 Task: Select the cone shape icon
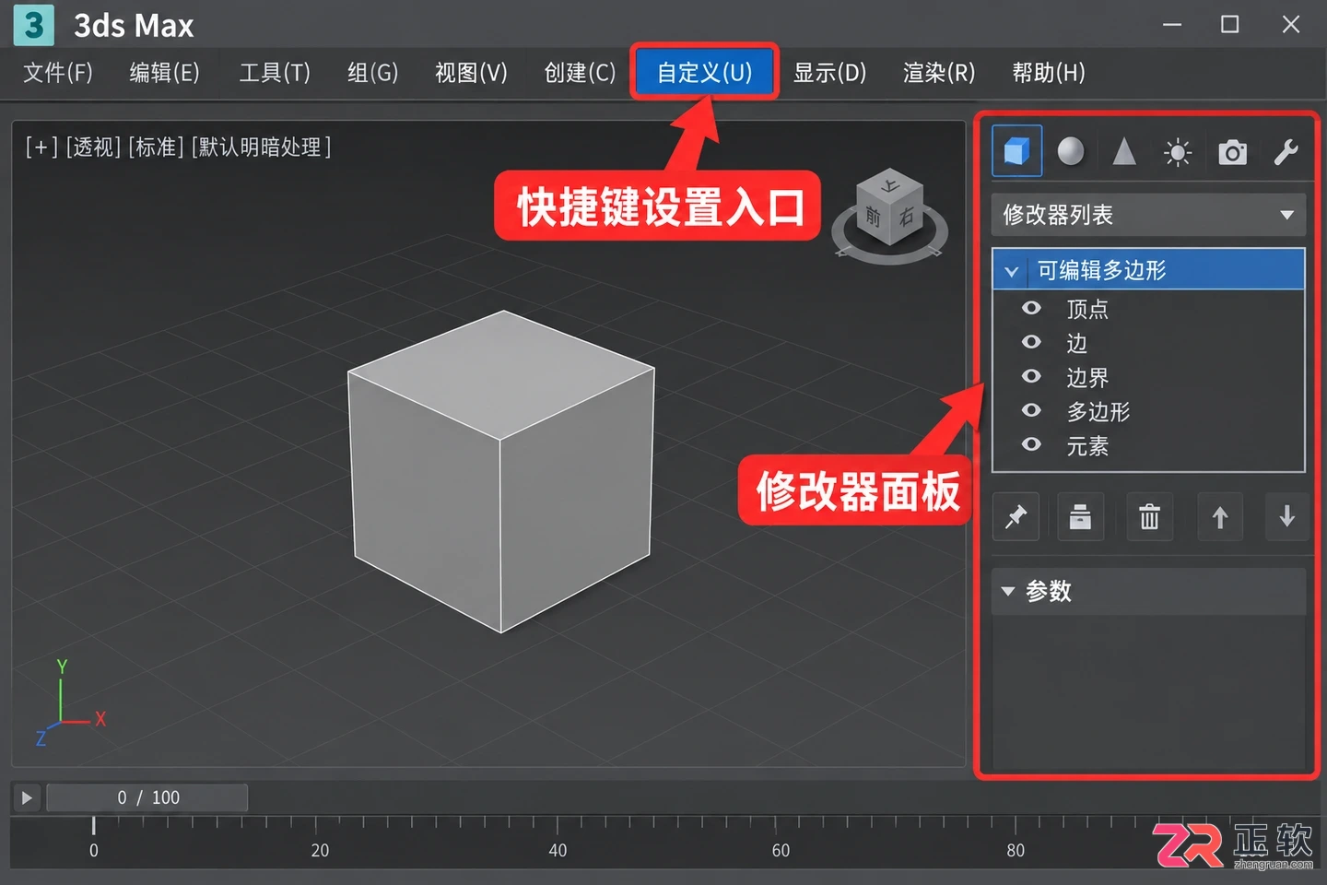click(x=1123, y=151)
